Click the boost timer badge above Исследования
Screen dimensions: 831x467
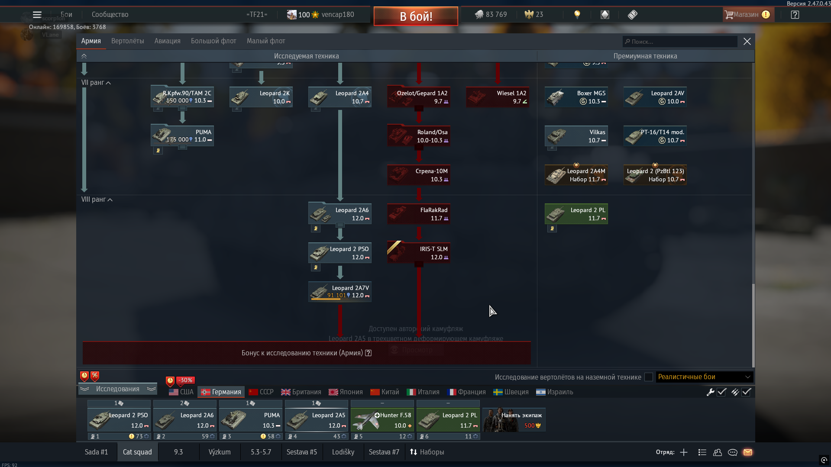[x=84, y=376]
